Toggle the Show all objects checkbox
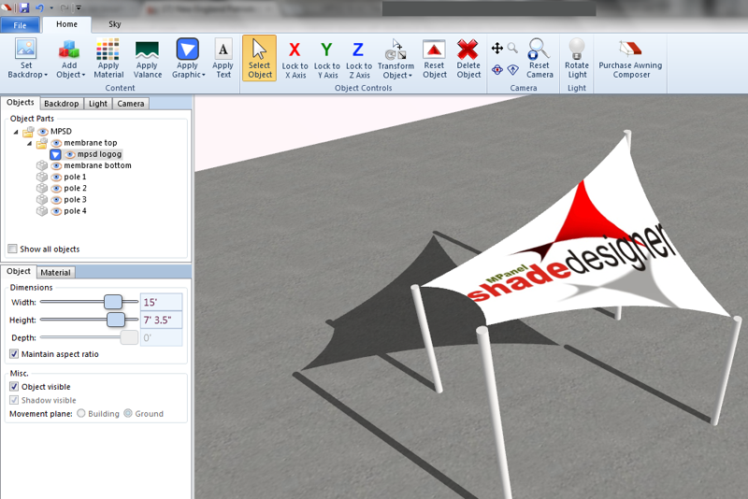This screenshot has width=748, height=499. coord(12,249)
